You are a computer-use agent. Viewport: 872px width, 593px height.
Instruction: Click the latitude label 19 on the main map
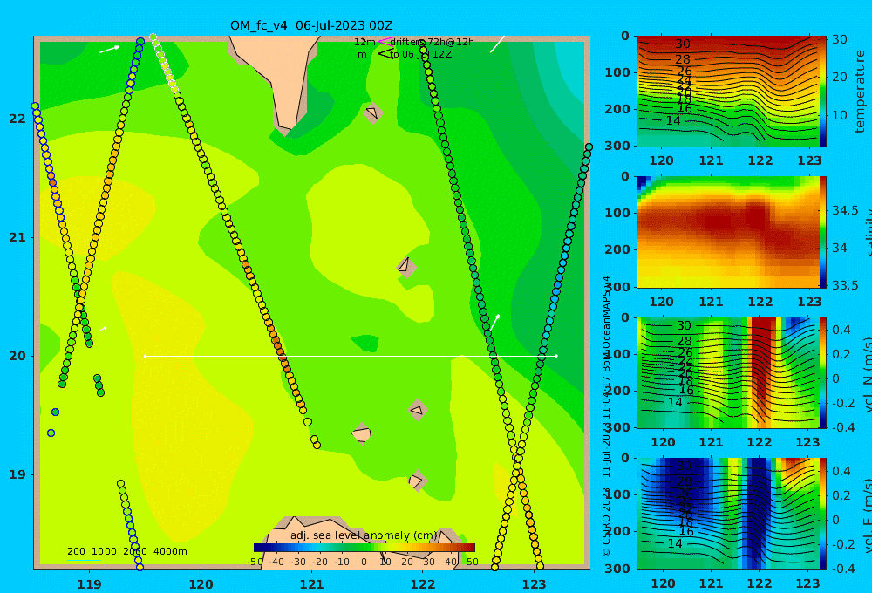[17, 474]
